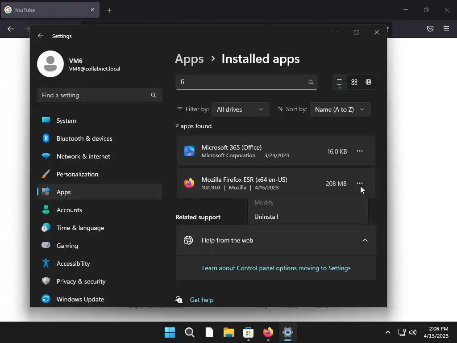Open Accessibility settings

point(100,264)
